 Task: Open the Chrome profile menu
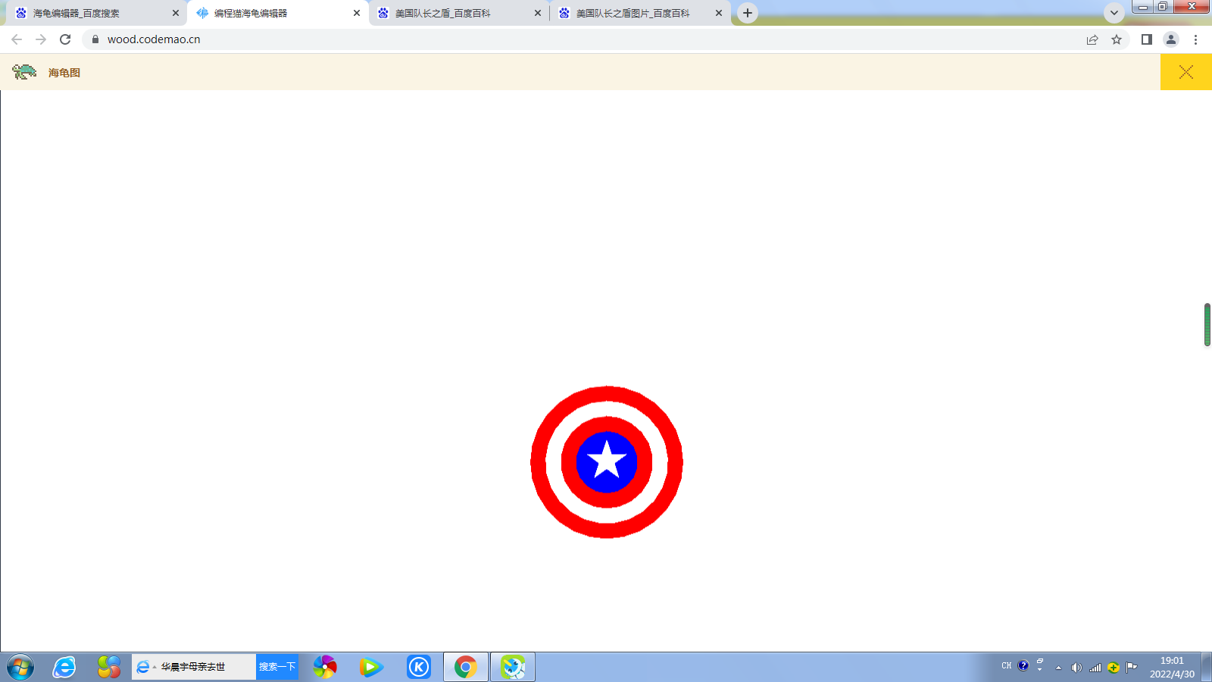pos(1171,39)
